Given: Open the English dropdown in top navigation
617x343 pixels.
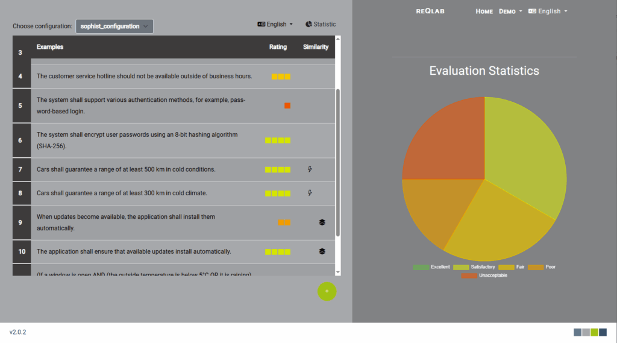Looking at the screenshot, I should (548, 11).
